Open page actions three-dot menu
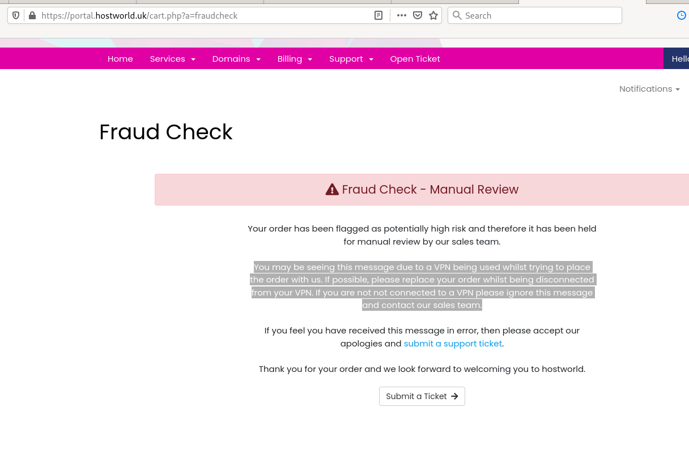The width and height of the screenshot is (689, 458). coord(402,15)
